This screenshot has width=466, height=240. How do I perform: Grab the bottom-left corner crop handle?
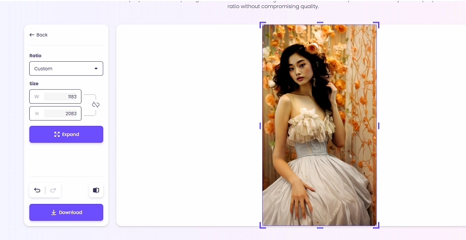pyautogui.click(x=263, y=225)
